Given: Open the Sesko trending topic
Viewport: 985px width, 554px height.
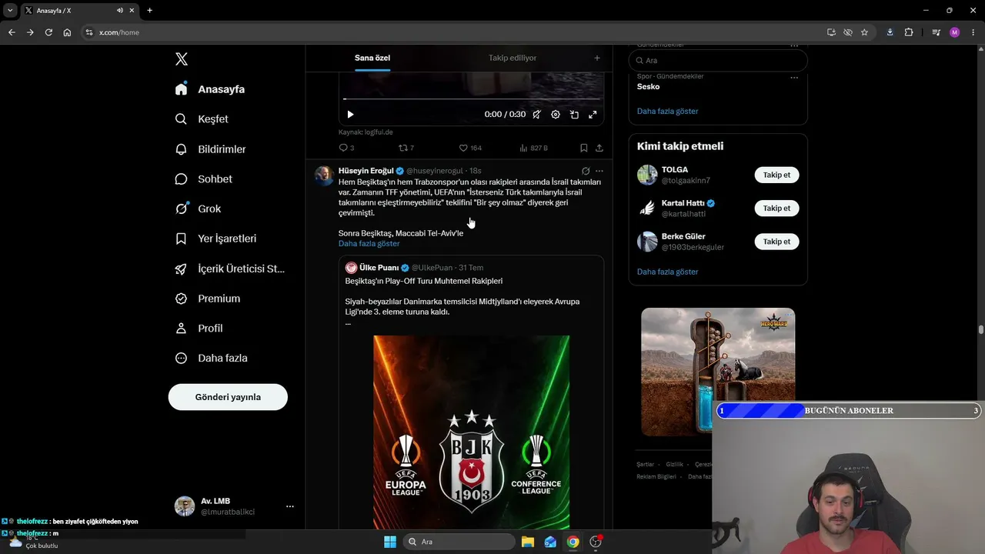Looking at the screenshot, I should click(x=648, y=86).
